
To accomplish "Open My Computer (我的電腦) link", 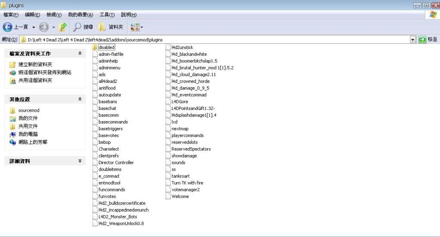I will click(x=28, y=134).
